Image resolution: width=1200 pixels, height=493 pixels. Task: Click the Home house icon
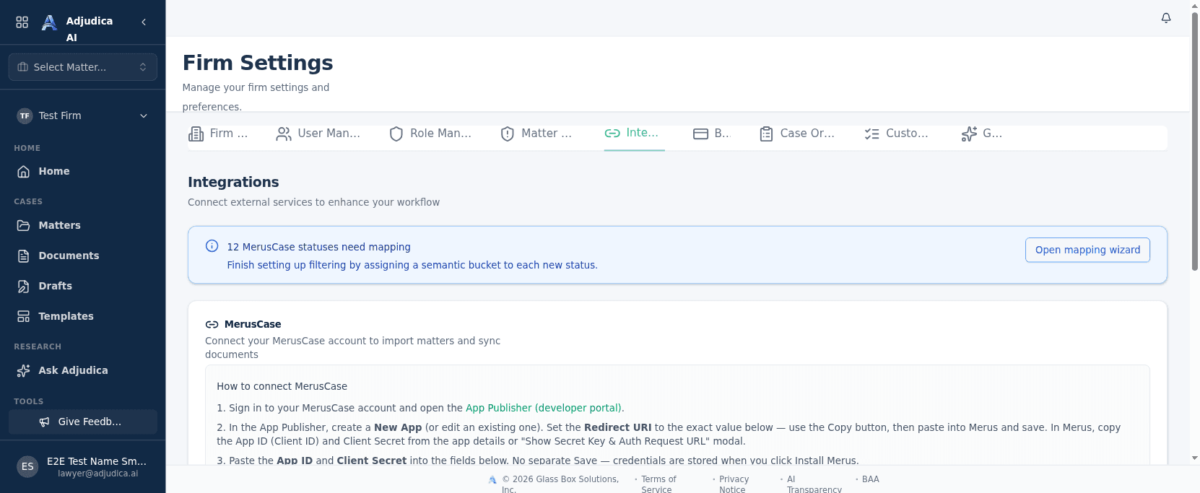(24, 171)
